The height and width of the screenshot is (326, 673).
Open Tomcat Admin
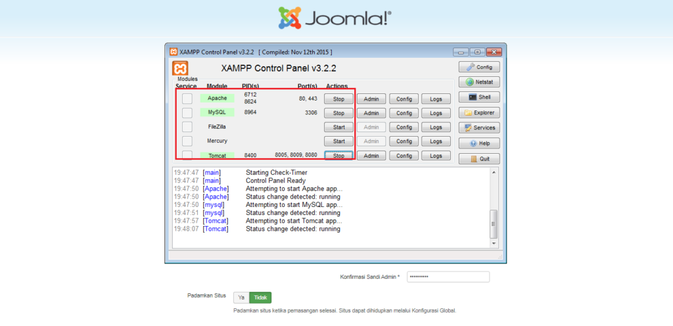[x=371, y=156]
